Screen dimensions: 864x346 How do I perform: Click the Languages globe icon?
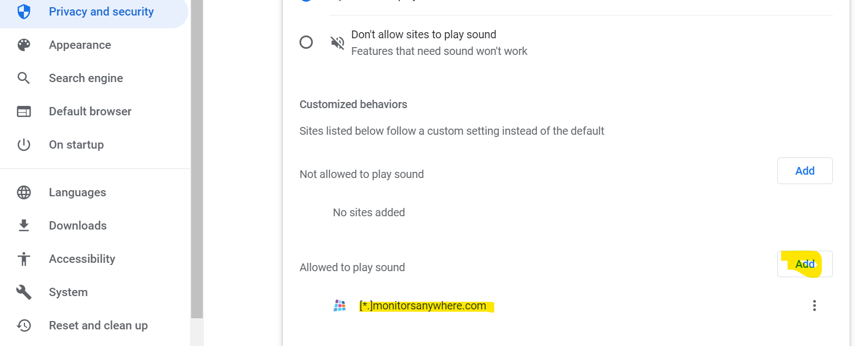(x=23, y=192)
